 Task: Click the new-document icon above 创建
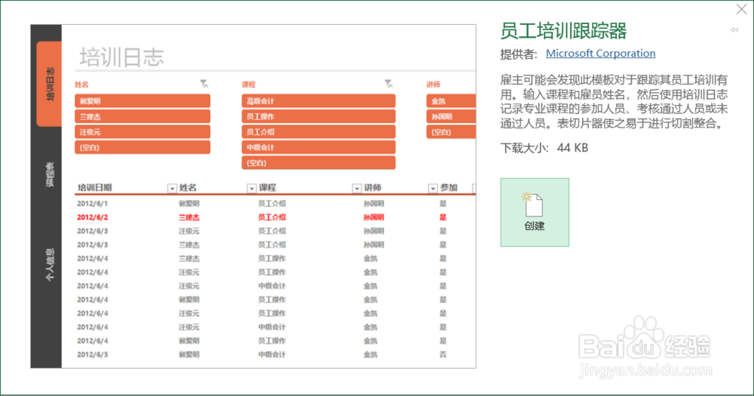pos(533,204)
